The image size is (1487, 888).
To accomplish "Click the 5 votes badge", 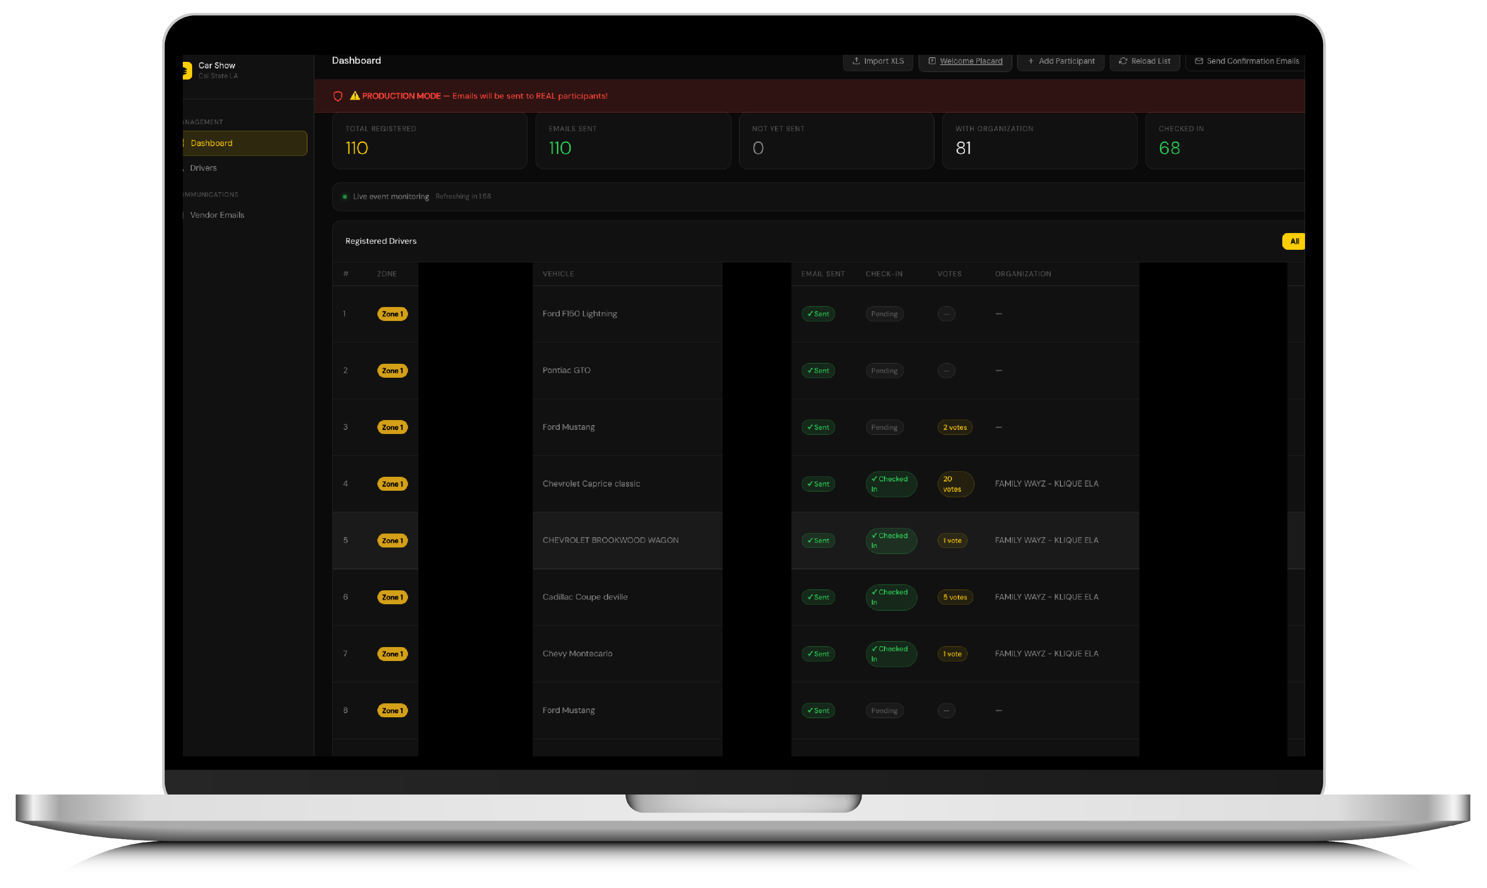I will click(x=955, y=597).
